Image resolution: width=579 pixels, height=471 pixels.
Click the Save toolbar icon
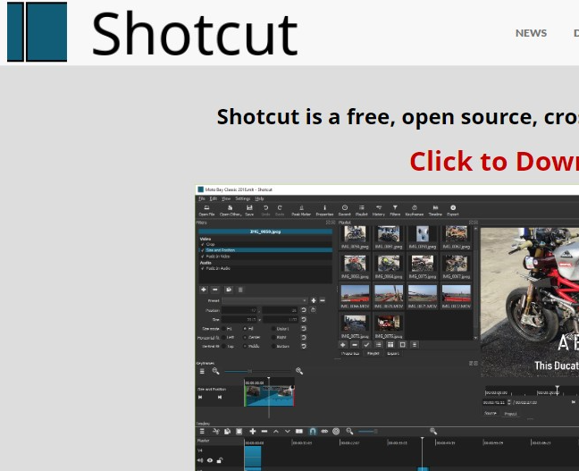249,210
